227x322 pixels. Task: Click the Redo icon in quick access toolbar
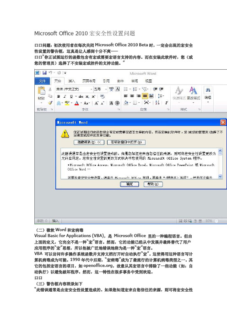(x=59, y=72)
